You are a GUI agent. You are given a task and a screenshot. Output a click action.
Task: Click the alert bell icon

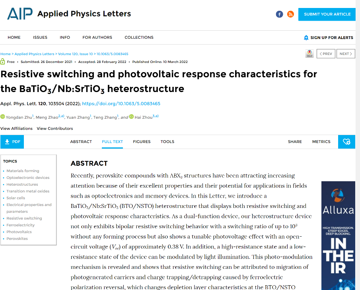click(x=306, y=38)
